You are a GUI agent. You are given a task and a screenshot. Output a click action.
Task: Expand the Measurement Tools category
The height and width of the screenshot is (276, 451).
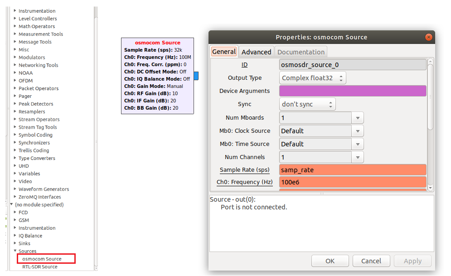[15, 34]
